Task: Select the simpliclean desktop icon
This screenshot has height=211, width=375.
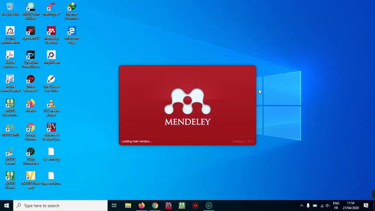Action: tap(51, 58)
